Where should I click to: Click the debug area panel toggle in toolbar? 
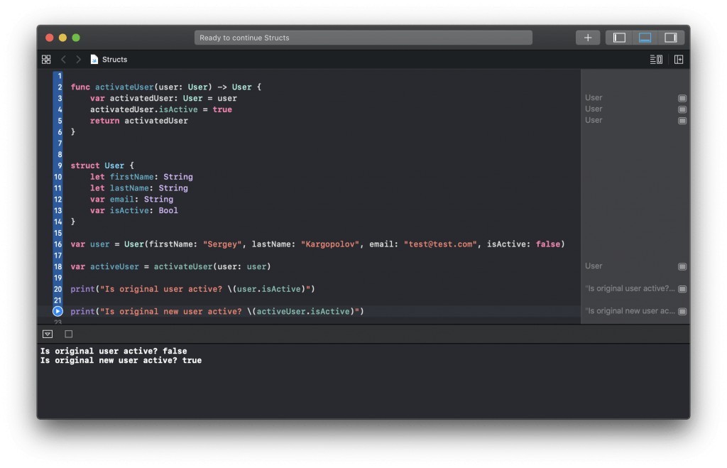tap(645, 38)
